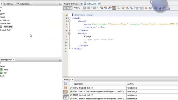Go to Next Bookmark icon

pyautogui.click(x=127, y=8)
